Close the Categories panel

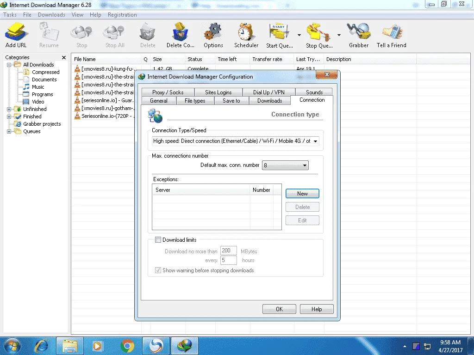[64, 57]
